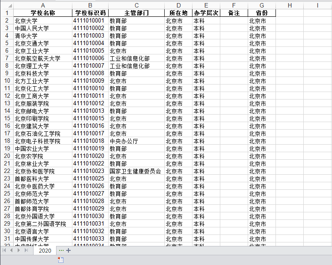Select cell 北京协和医学院

43,171
